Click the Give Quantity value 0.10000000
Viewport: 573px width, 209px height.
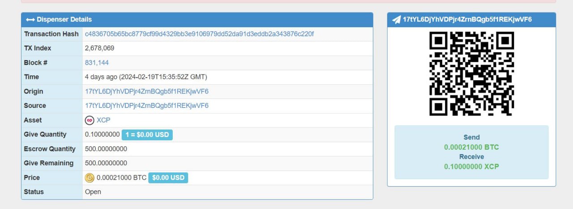[x=103, y=135]
